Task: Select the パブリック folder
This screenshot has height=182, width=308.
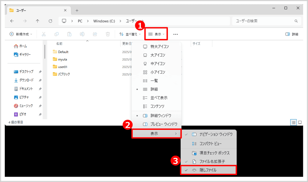Action: pyautogui.click(x=61, y=74)
